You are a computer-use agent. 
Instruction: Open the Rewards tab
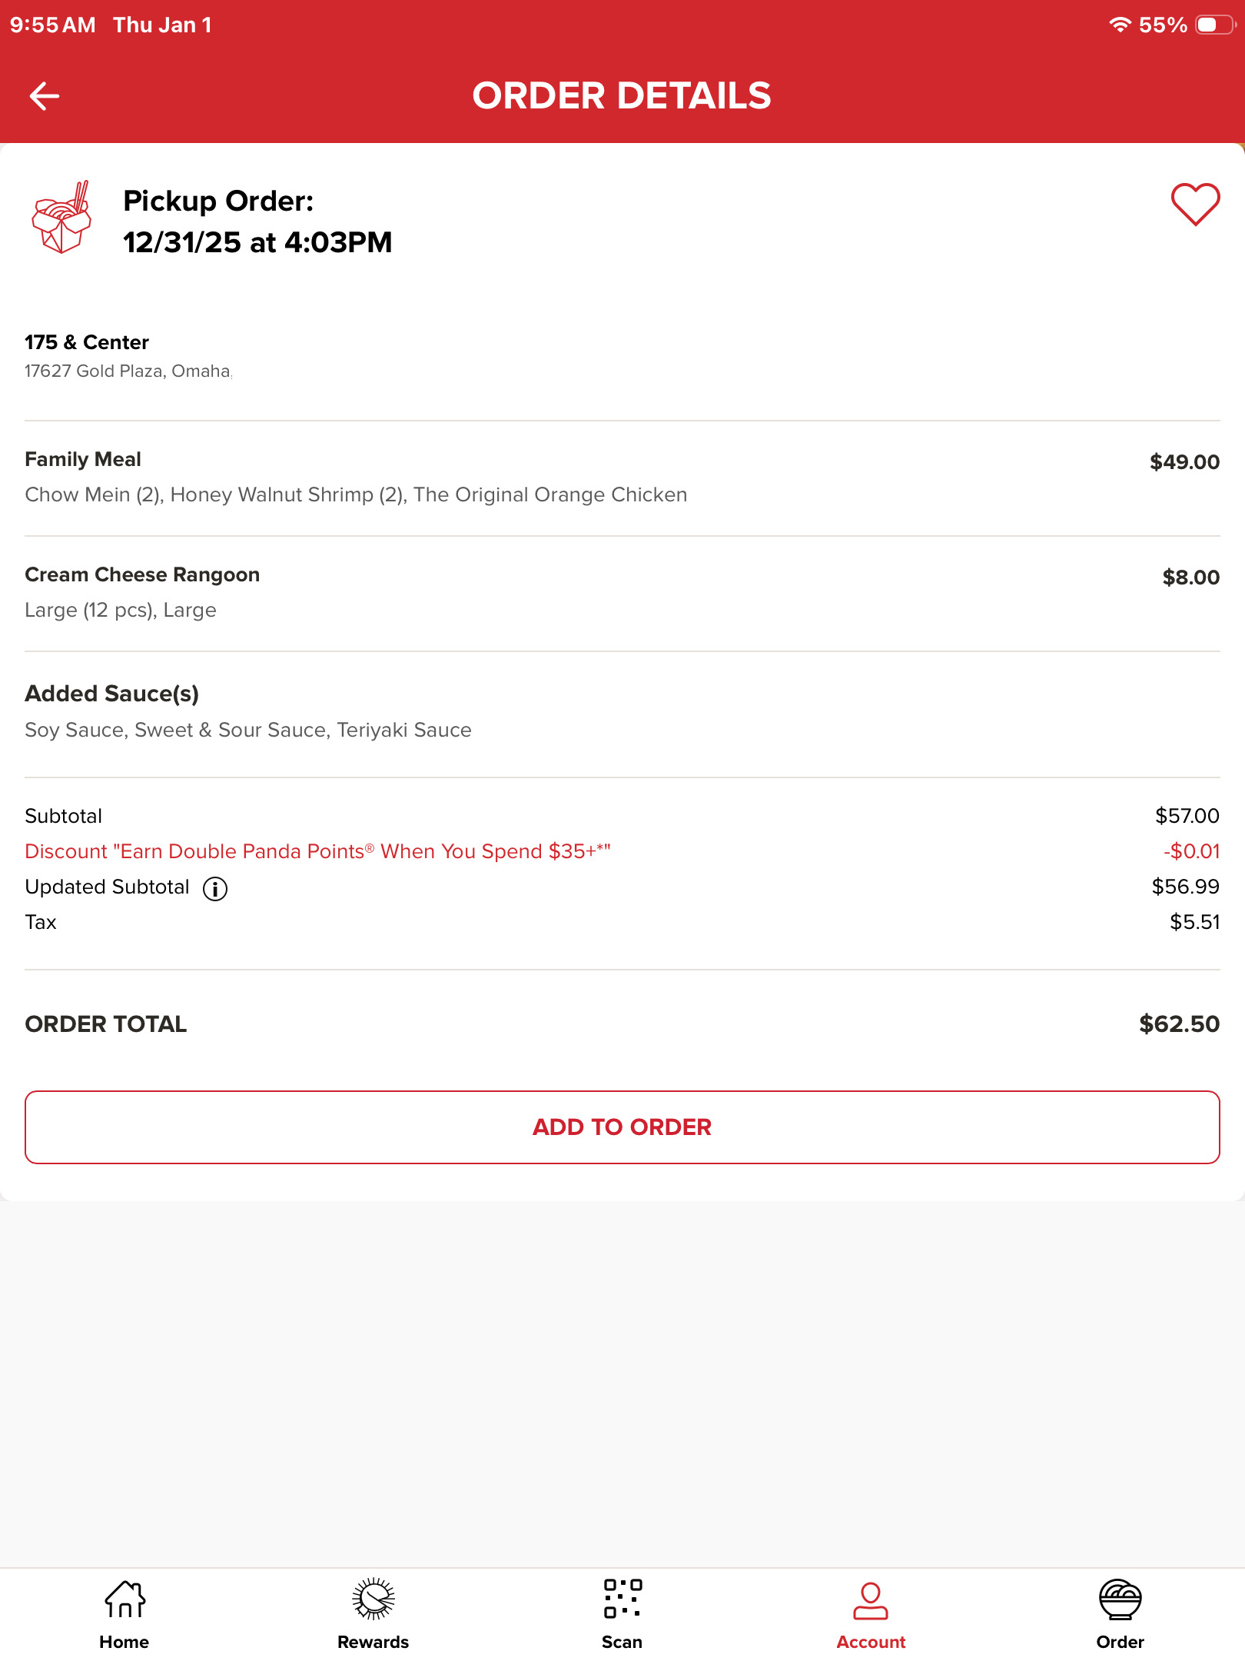pos(373,1614)
